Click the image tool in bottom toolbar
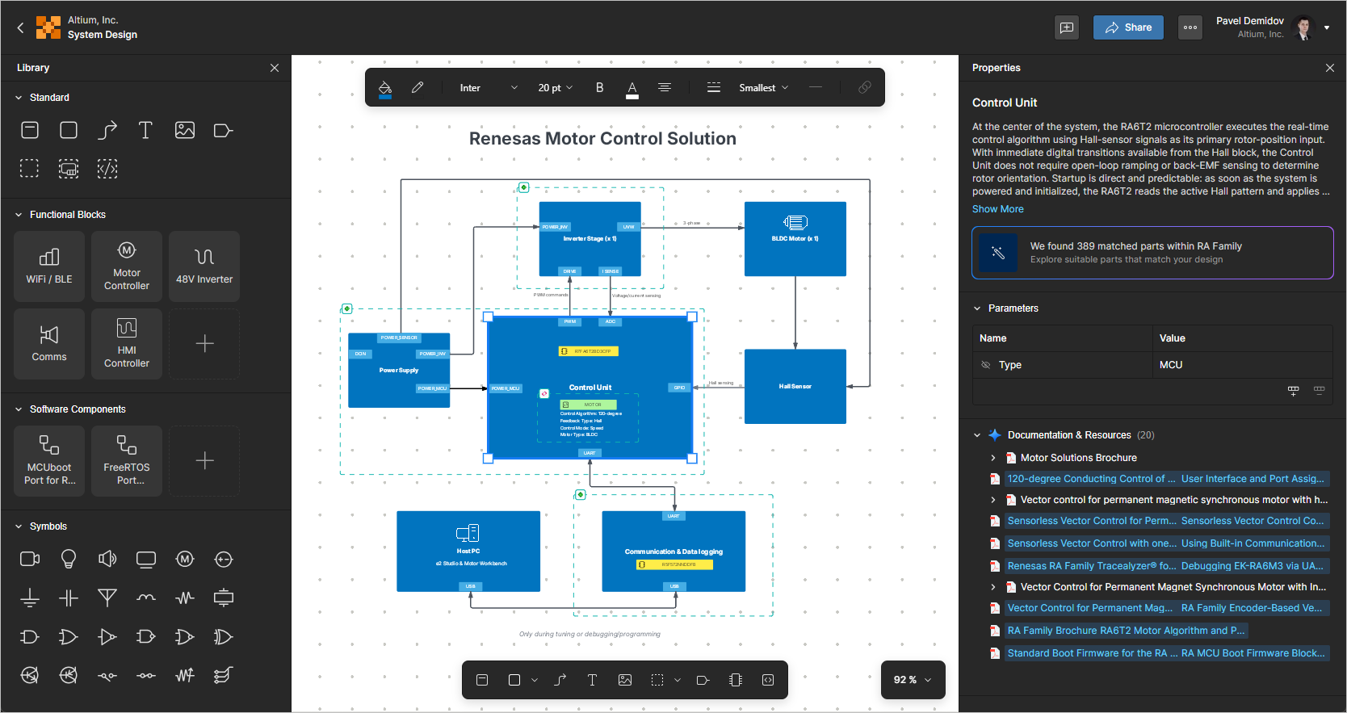Screen dimensions: 1347x713 click(x=625, y=680)
